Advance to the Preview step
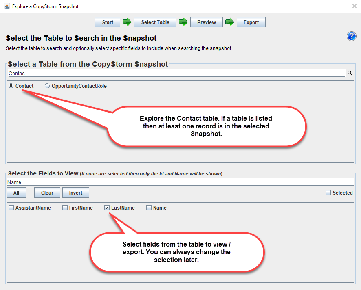 coord(207,22)
